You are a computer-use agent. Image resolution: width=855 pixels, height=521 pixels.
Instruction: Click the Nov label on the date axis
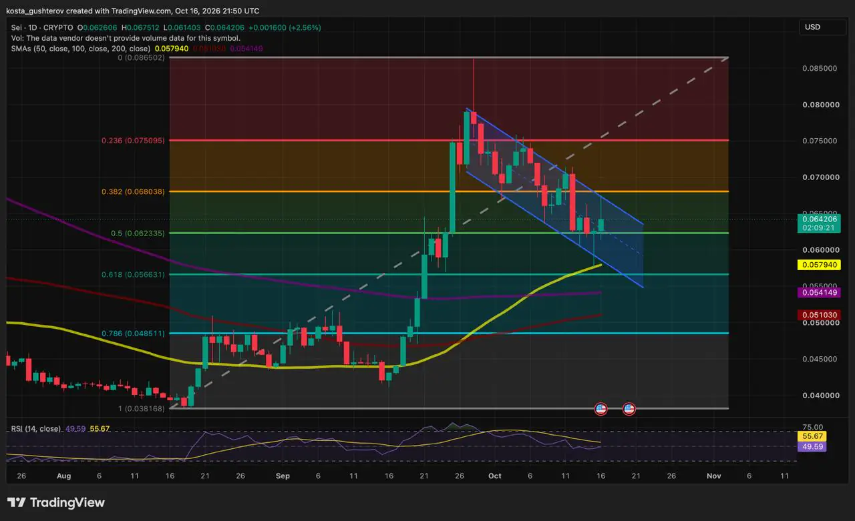coord(714,476)
